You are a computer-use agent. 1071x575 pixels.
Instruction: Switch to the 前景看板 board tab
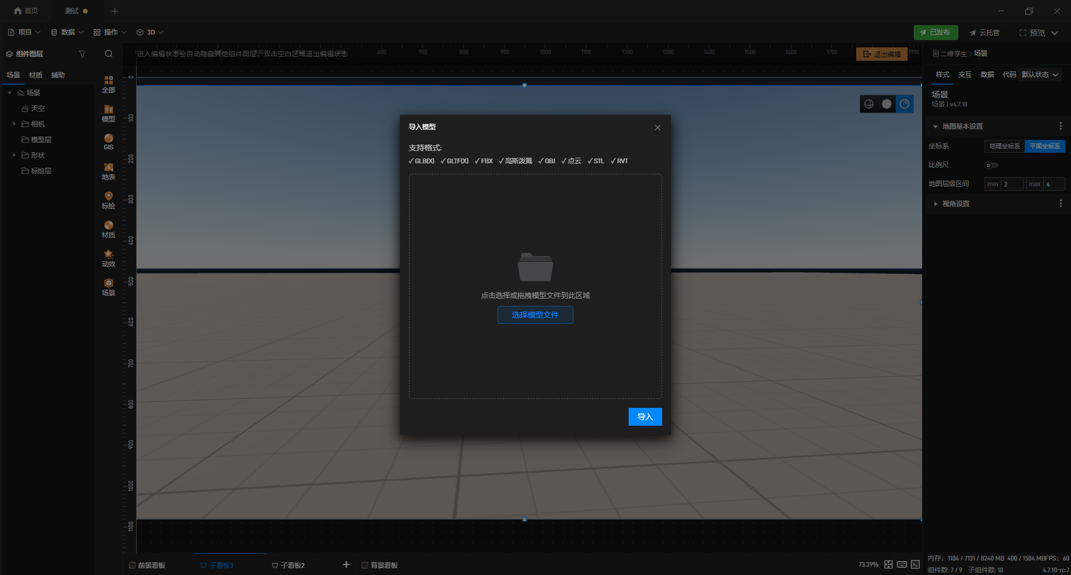[147, 565]
